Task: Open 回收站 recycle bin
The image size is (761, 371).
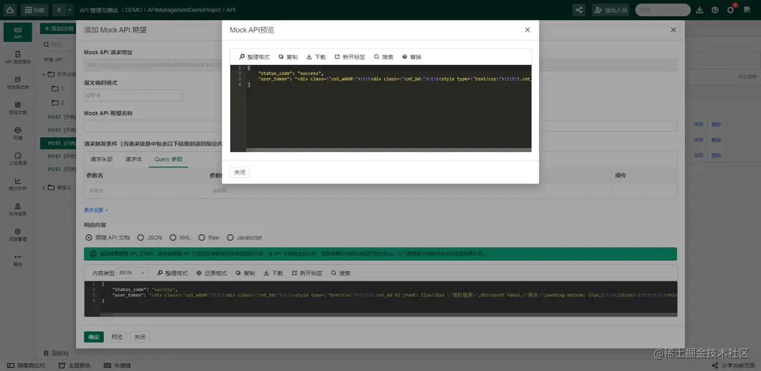Action: (56, 353)
